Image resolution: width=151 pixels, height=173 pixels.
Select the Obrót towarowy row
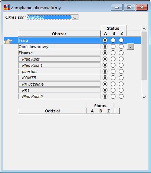[x=59, y=47]
